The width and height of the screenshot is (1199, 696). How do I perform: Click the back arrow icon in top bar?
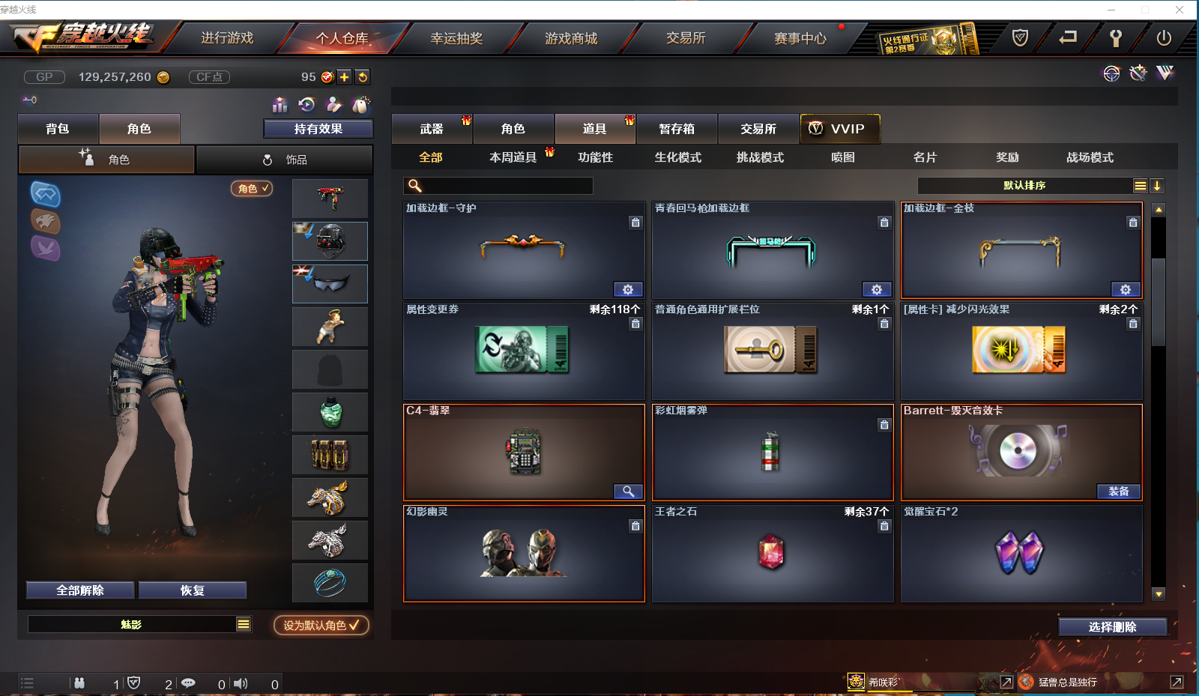click(1068, 37)
